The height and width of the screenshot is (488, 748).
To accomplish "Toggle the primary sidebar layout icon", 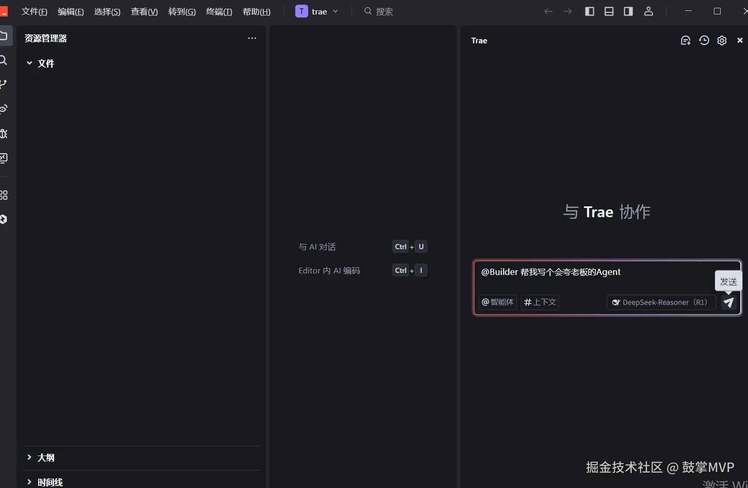I will click(x=589, y=11).
